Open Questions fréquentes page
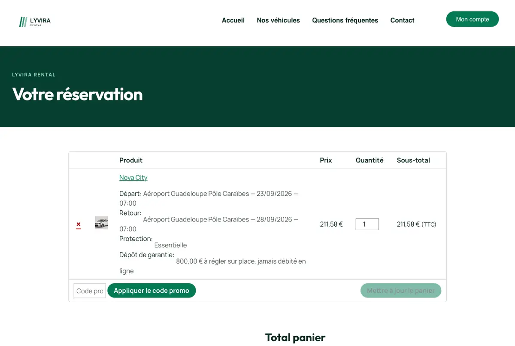Screen dimensions: 515x346 point(345,20)
